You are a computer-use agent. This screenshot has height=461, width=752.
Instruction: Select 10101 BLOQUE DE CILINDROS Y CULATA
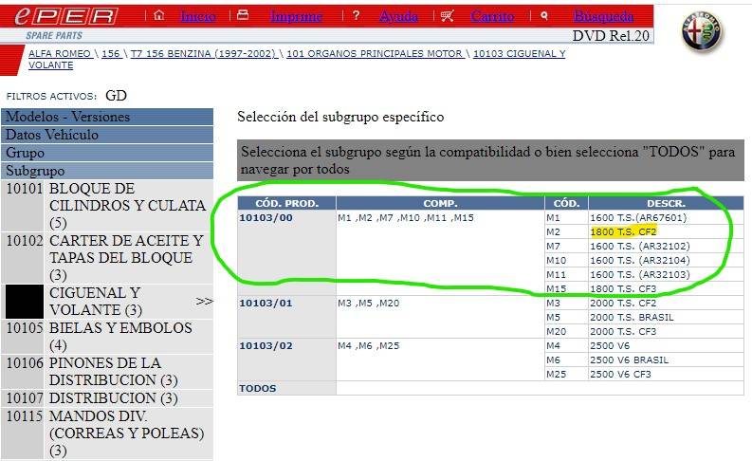pyautogui.click(x=107, y=206)
